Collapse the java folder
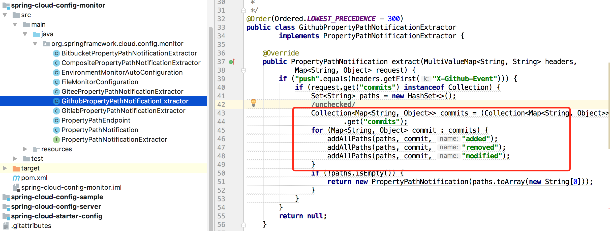The image size is (610, 231). pyautogui.click(x=25, y=34)
